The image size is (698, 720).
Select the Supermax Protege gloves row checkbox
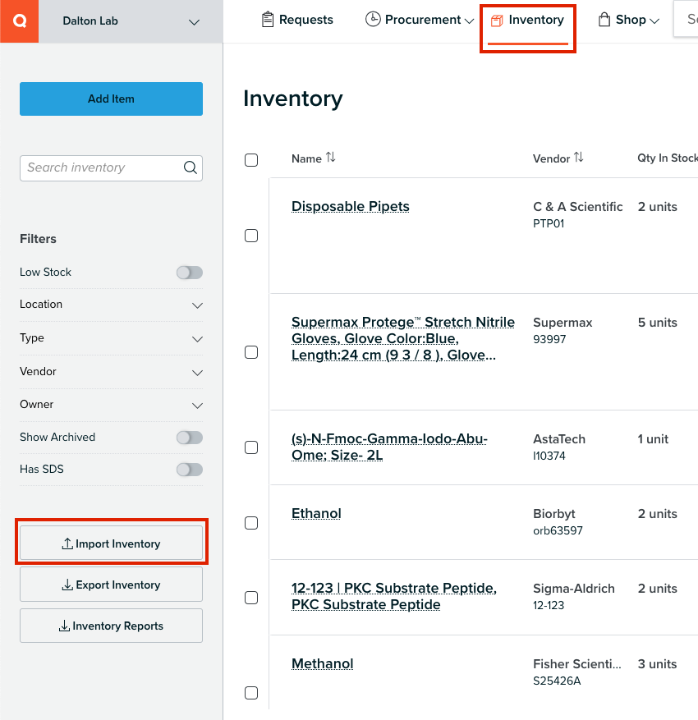click(251, 352)
